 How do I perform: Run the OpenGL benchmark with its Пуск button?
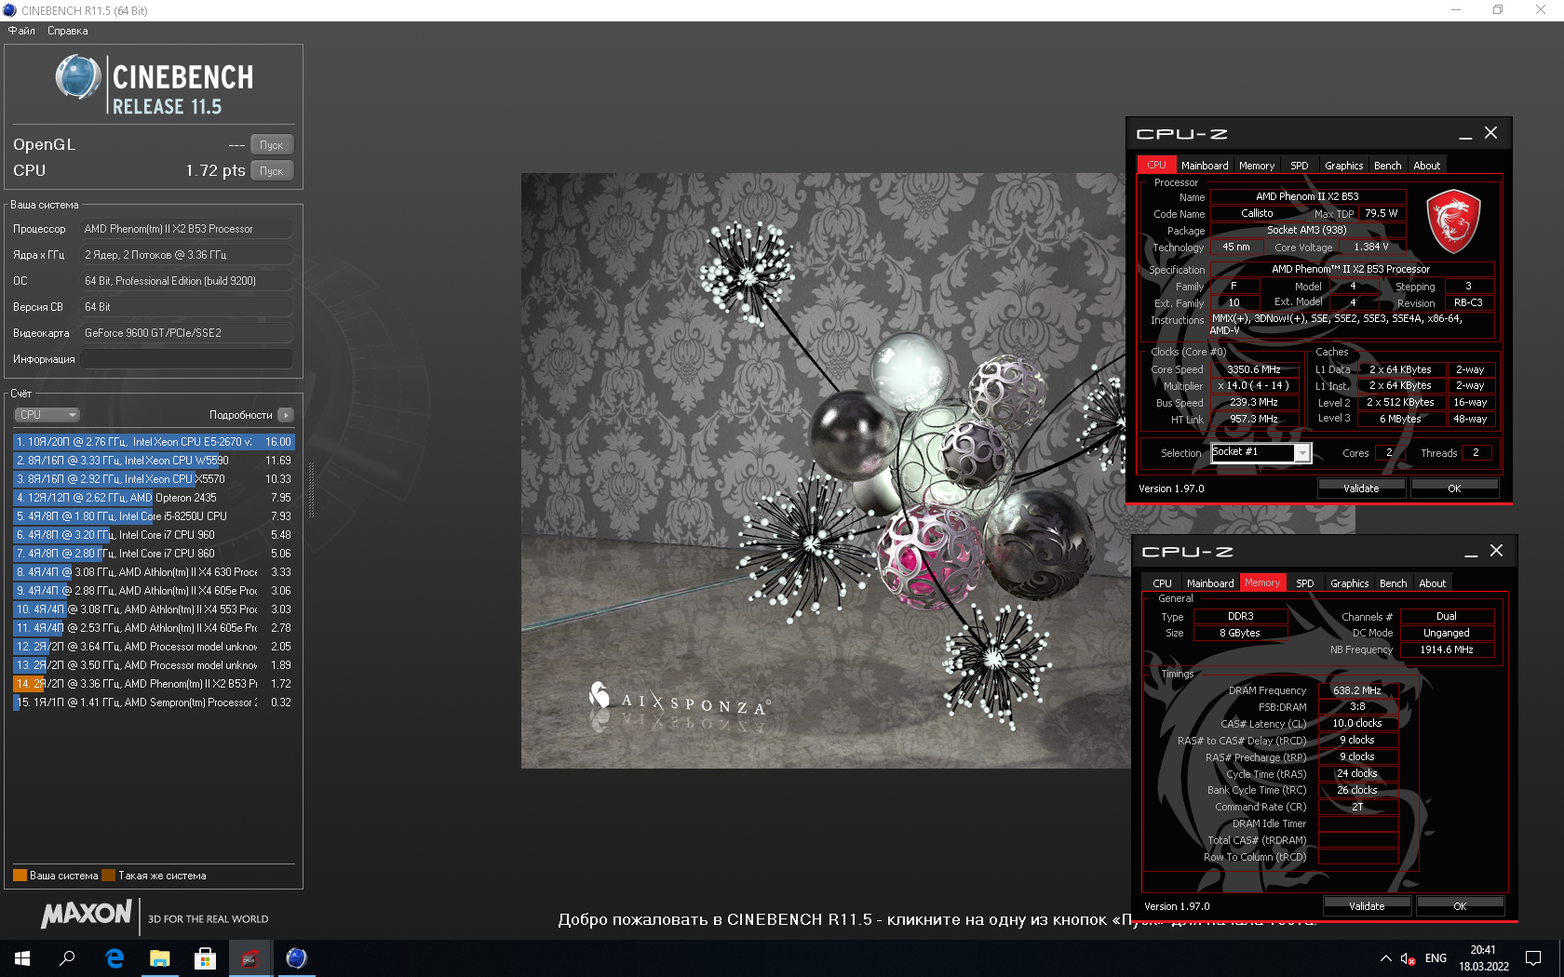click(x=272, y=145)
